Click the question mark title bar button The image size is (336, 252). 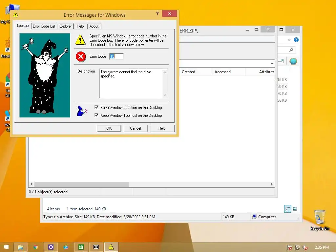click(x=157, y=13)
